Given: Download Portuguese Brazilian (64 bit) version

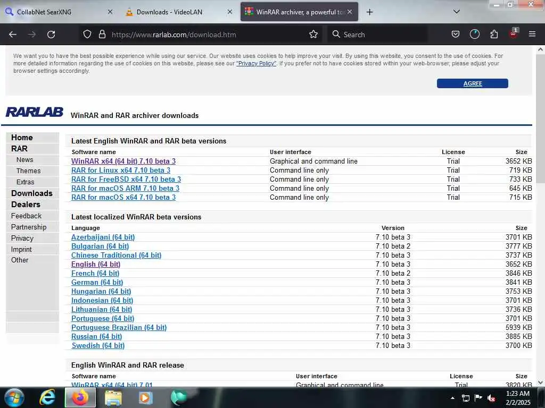Looking at the screenshot, I should point(119,327).
